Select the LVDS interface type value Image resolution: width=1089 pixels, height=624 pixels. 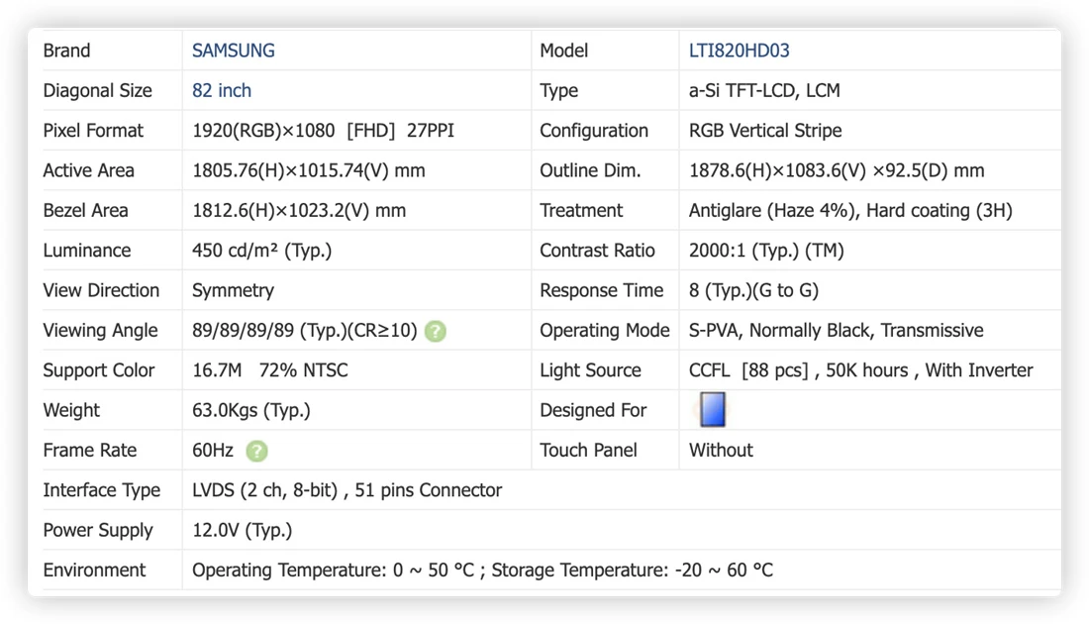346,490
